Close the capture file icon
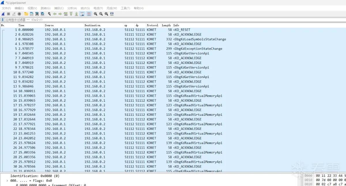 [37, 14]
